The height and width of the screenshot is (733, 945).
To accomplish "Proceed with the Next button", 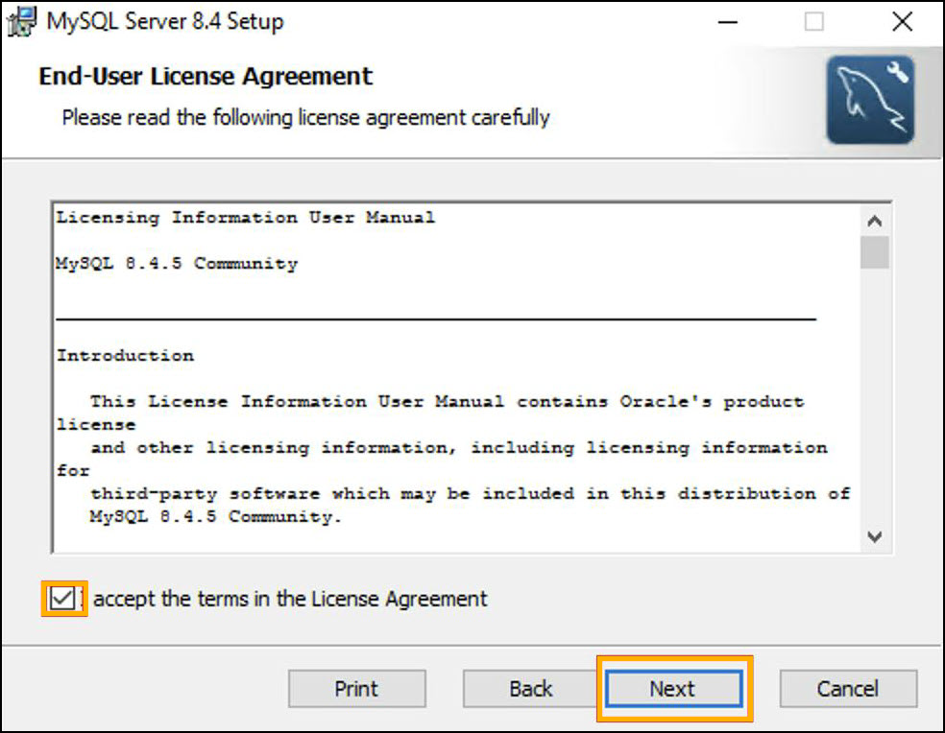I will pos(672,689).
